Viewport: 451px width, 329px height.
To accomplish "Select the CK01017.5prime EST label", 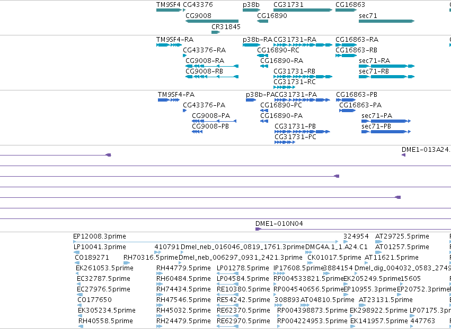I will coord(334,258).
